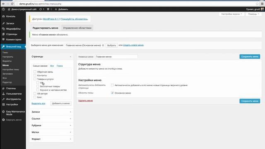Click the user avatar in admin bar

(262, 9)
